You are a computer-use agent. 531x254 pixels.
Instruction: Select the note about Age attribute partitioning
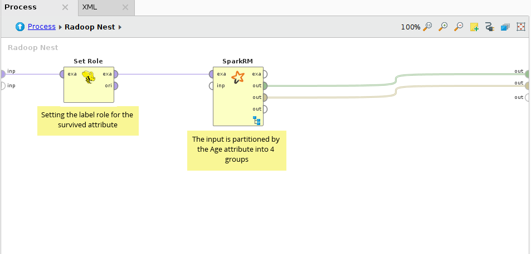236,149
